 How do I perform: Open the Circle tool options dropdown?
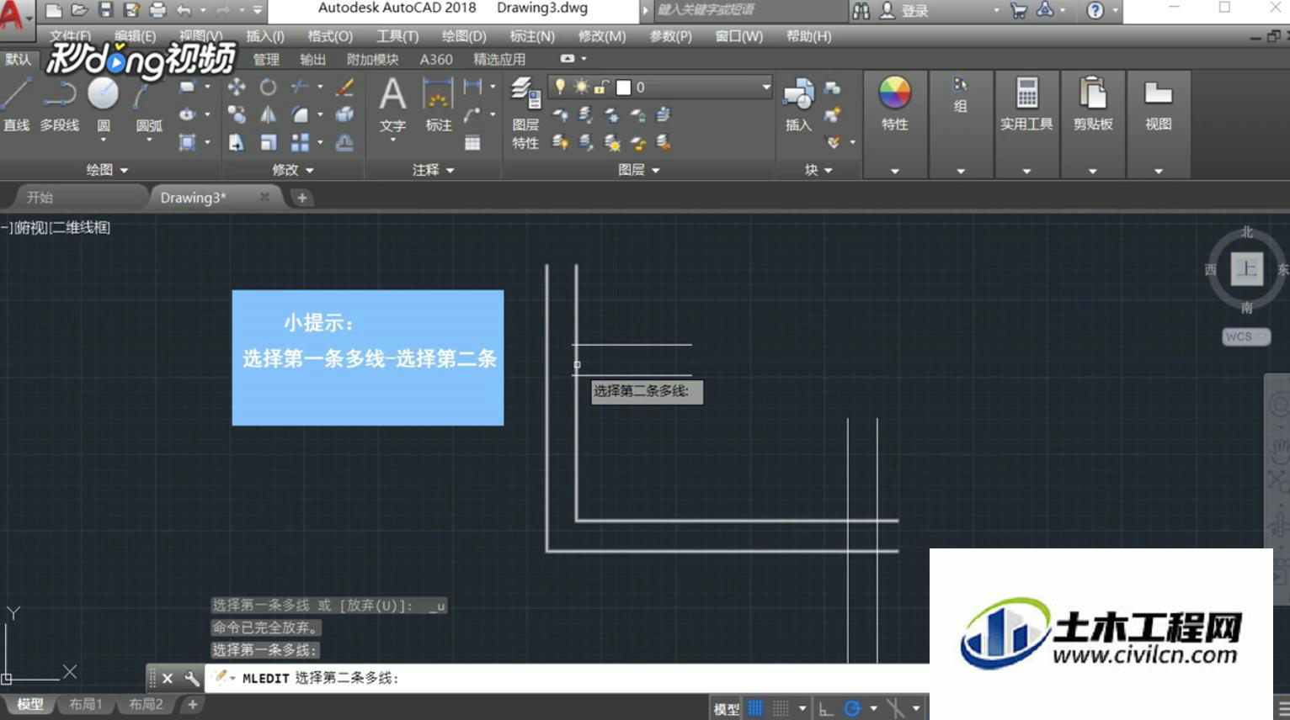104,140
